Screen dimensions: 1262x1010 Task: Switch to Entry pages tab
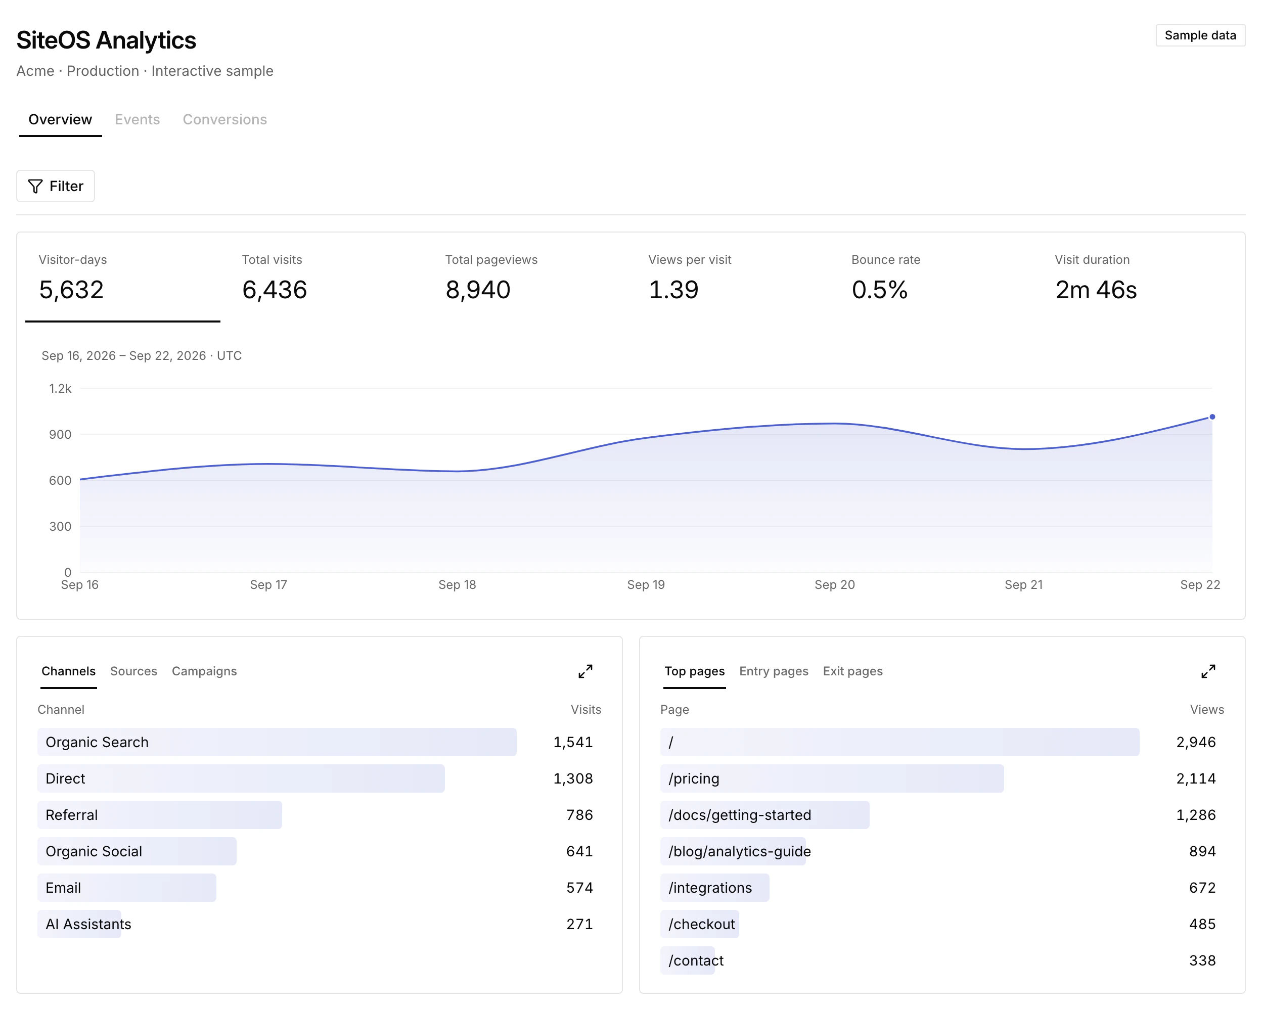point(773,671)
